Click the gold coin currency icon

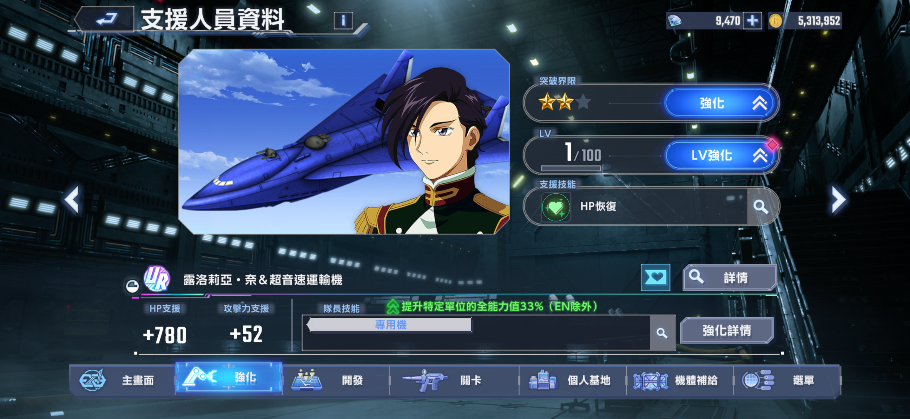(x=775, y=21)
